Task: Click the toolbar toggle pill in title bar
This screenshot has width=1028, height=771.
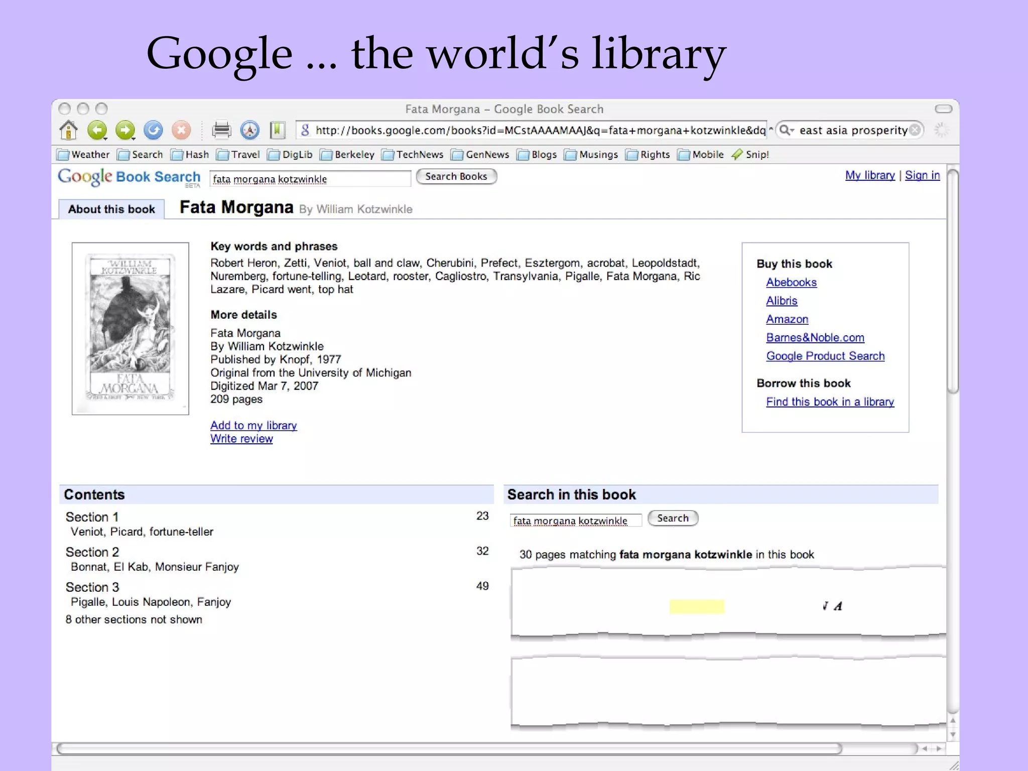Action: point(943,109)
